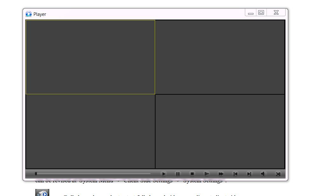Advance playback frame by frame
This screenshot has height=196, width=312.
click(206, 174)
